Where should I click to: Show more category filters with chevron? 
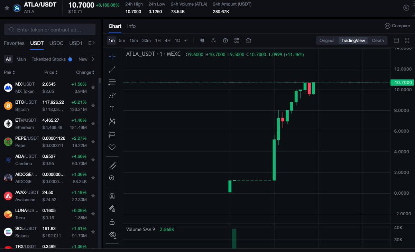(92, 59)
